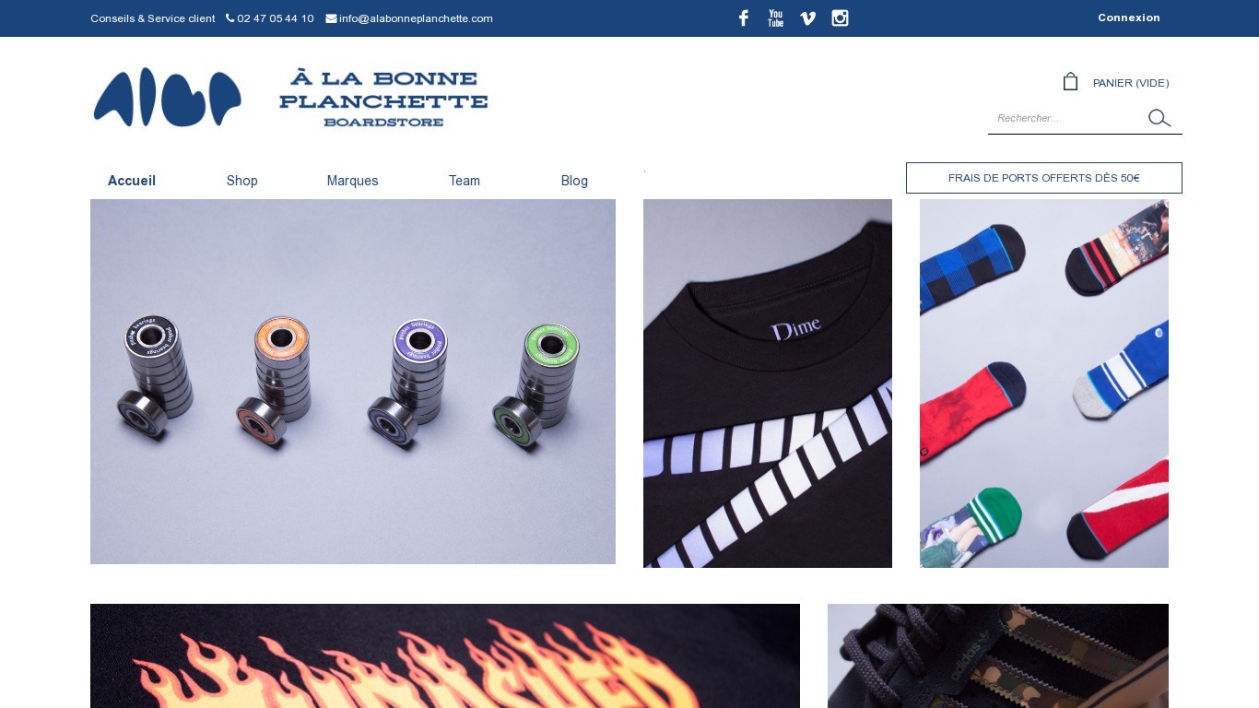
Task: Click the magnifying glass search icon
Action: tap(1159, 118)
